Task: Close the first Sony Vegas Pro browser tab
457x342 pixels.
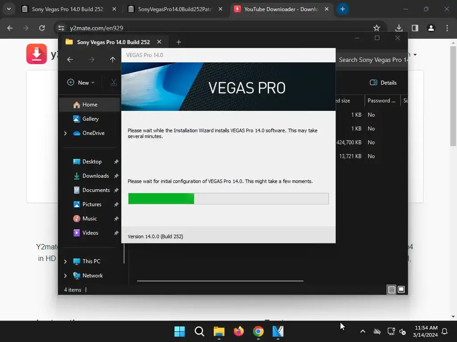Action: 114,9
